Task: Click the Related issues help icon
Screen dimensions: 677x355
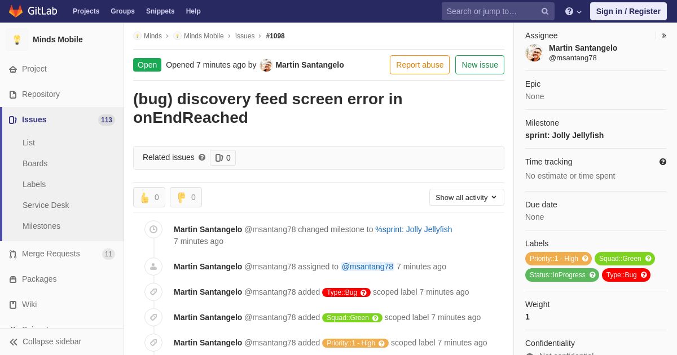Action: (202, 158)
